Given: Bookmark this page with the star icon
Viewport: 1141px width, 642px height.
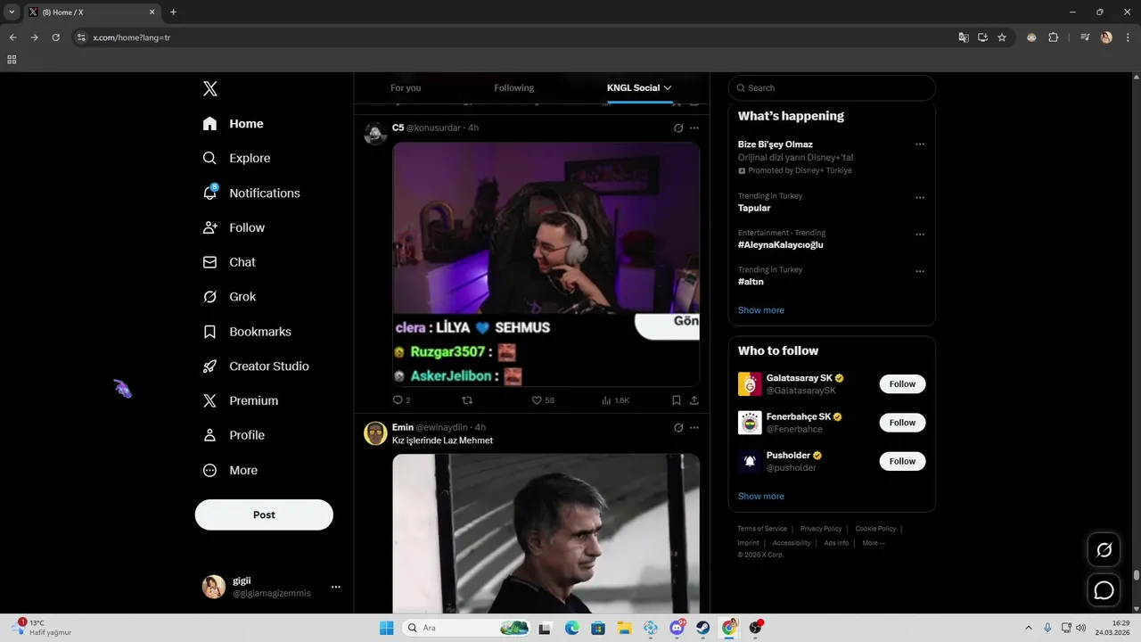Looking at the screenshot, I should point(1002,37).
